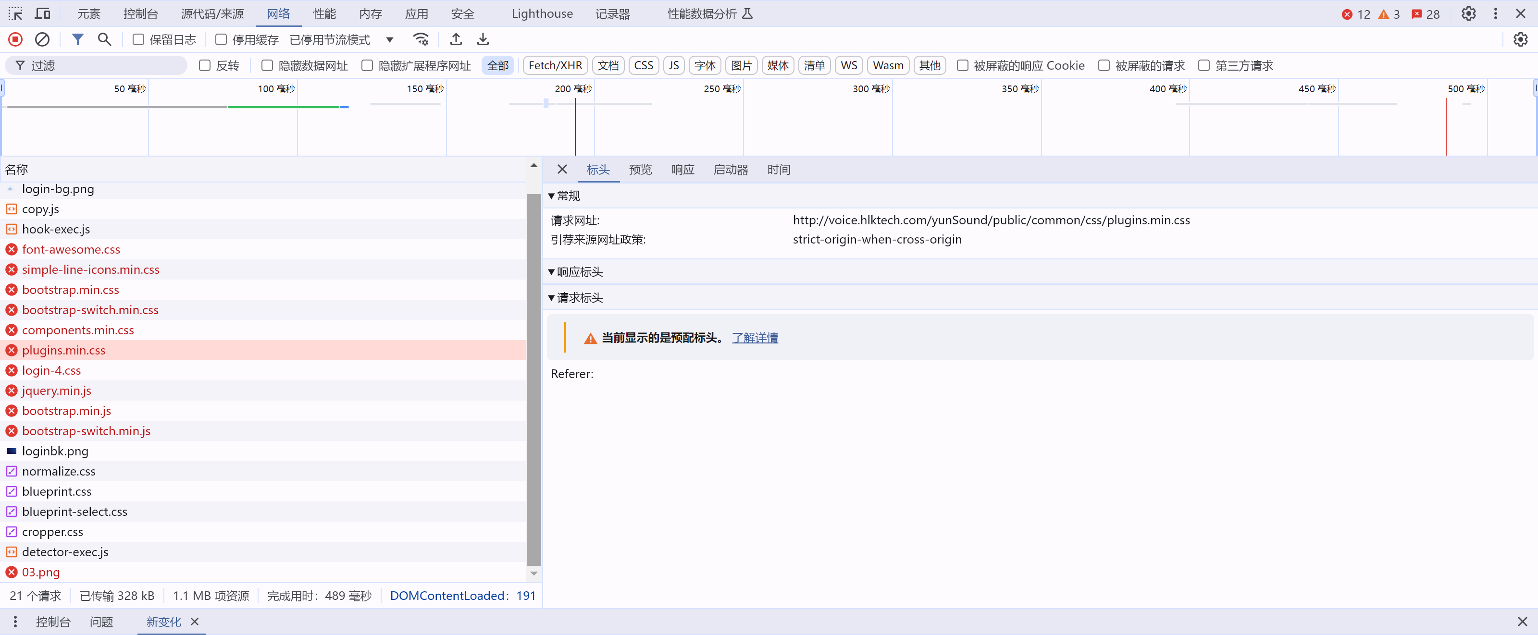Click stylesheet icon beside normalize.css
The width and height of the screenshot is (1538, 635).
pos(12,472)
